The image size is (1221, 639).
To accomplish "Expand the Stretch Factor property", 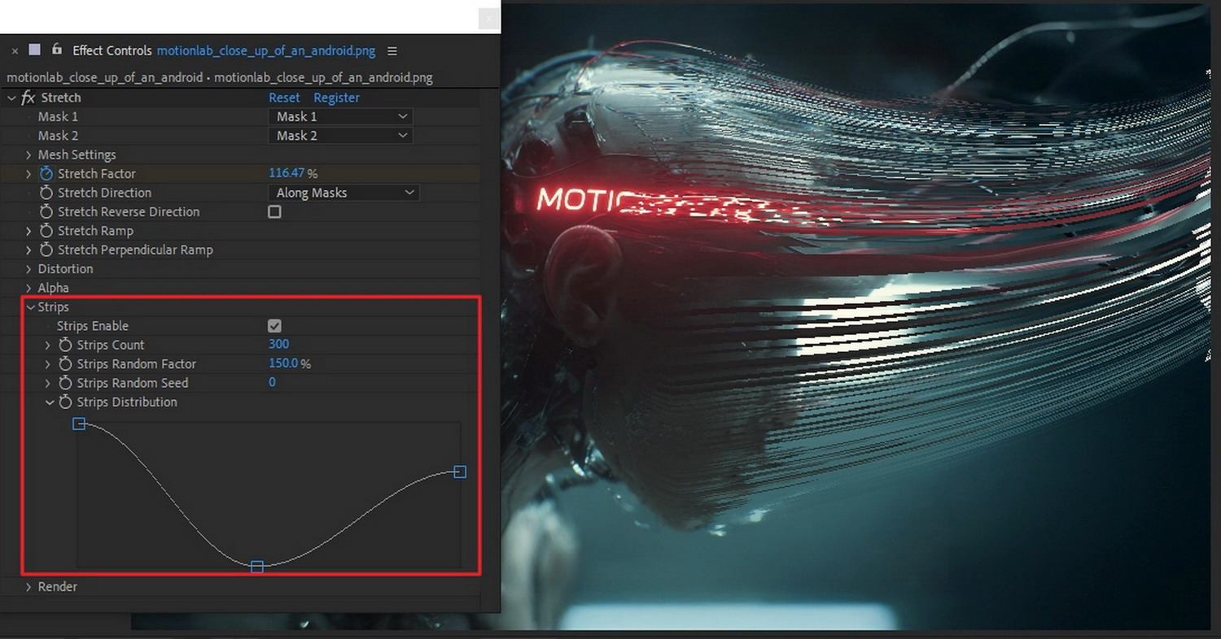I will (x=29, y=174).
